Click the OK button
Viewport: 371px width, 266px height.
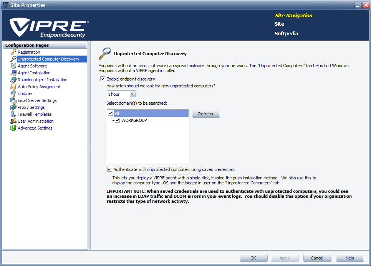pyautogui.click(x=253, y=258)
